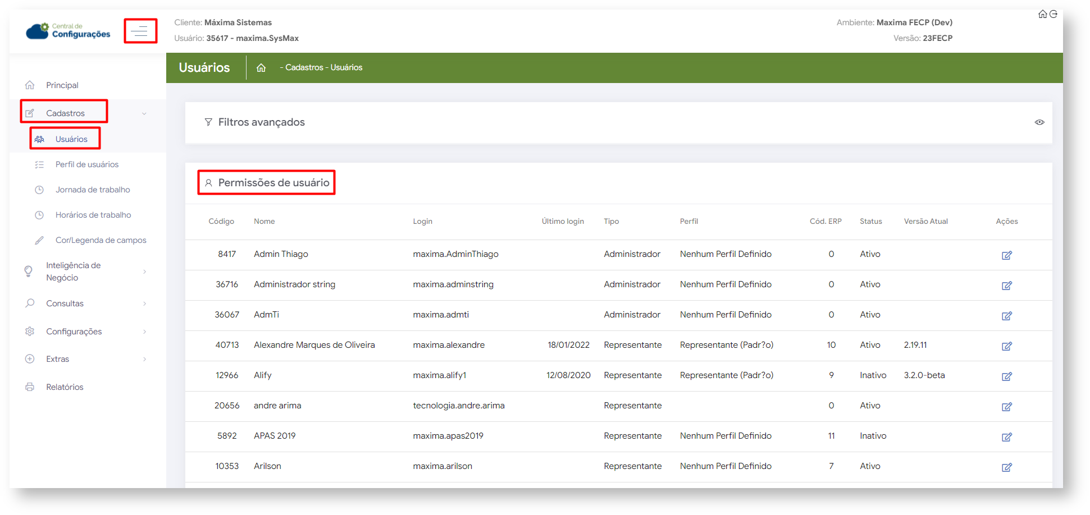Edit the APAS 2019 user
The height and width of the screenshot is (515, 1090).
pyautogui.click(x=1006, y=437)
